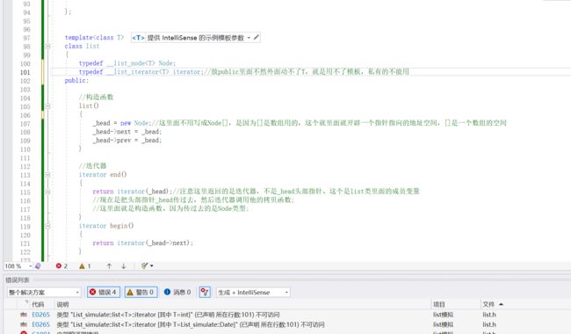Toggle the error list filter funnel button
571x334 pixels.
[x=205, y=292]
